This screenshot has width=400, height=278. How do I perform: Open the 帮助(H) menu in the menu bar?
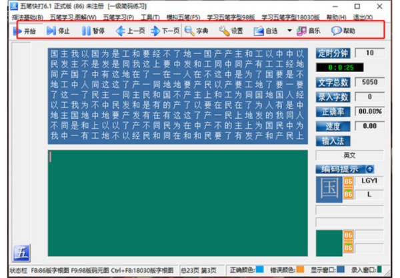pos(336,17)
